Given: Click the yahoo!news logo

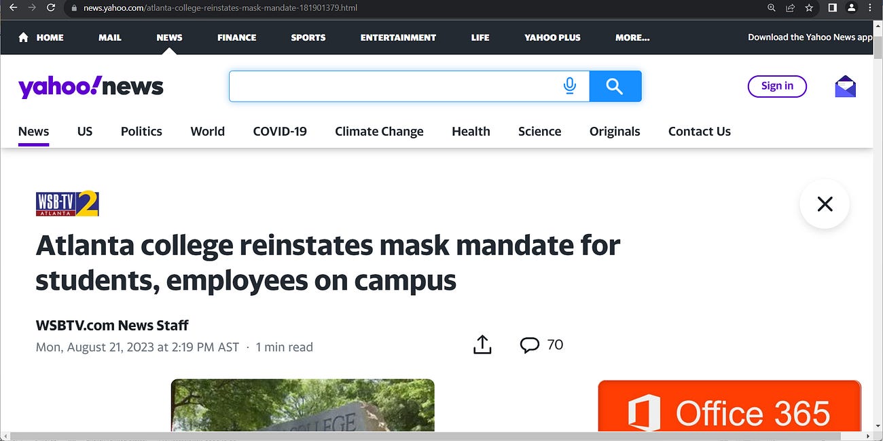Looking at the screenshot, I should [x=90, y=86].
